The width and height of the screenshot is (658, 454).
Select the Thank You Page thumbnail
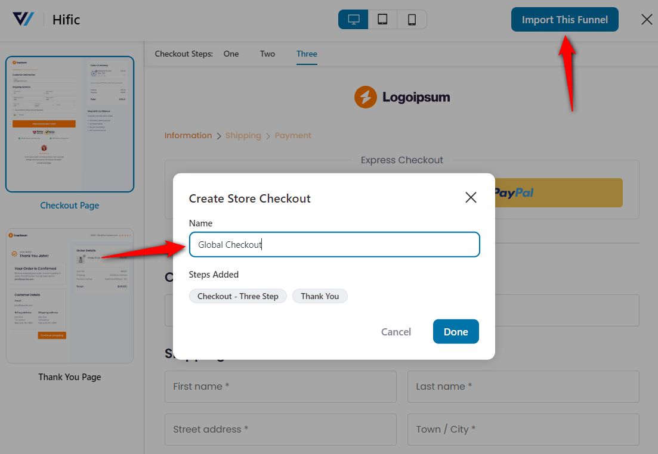pyautogui.click(x=69, y=296)
